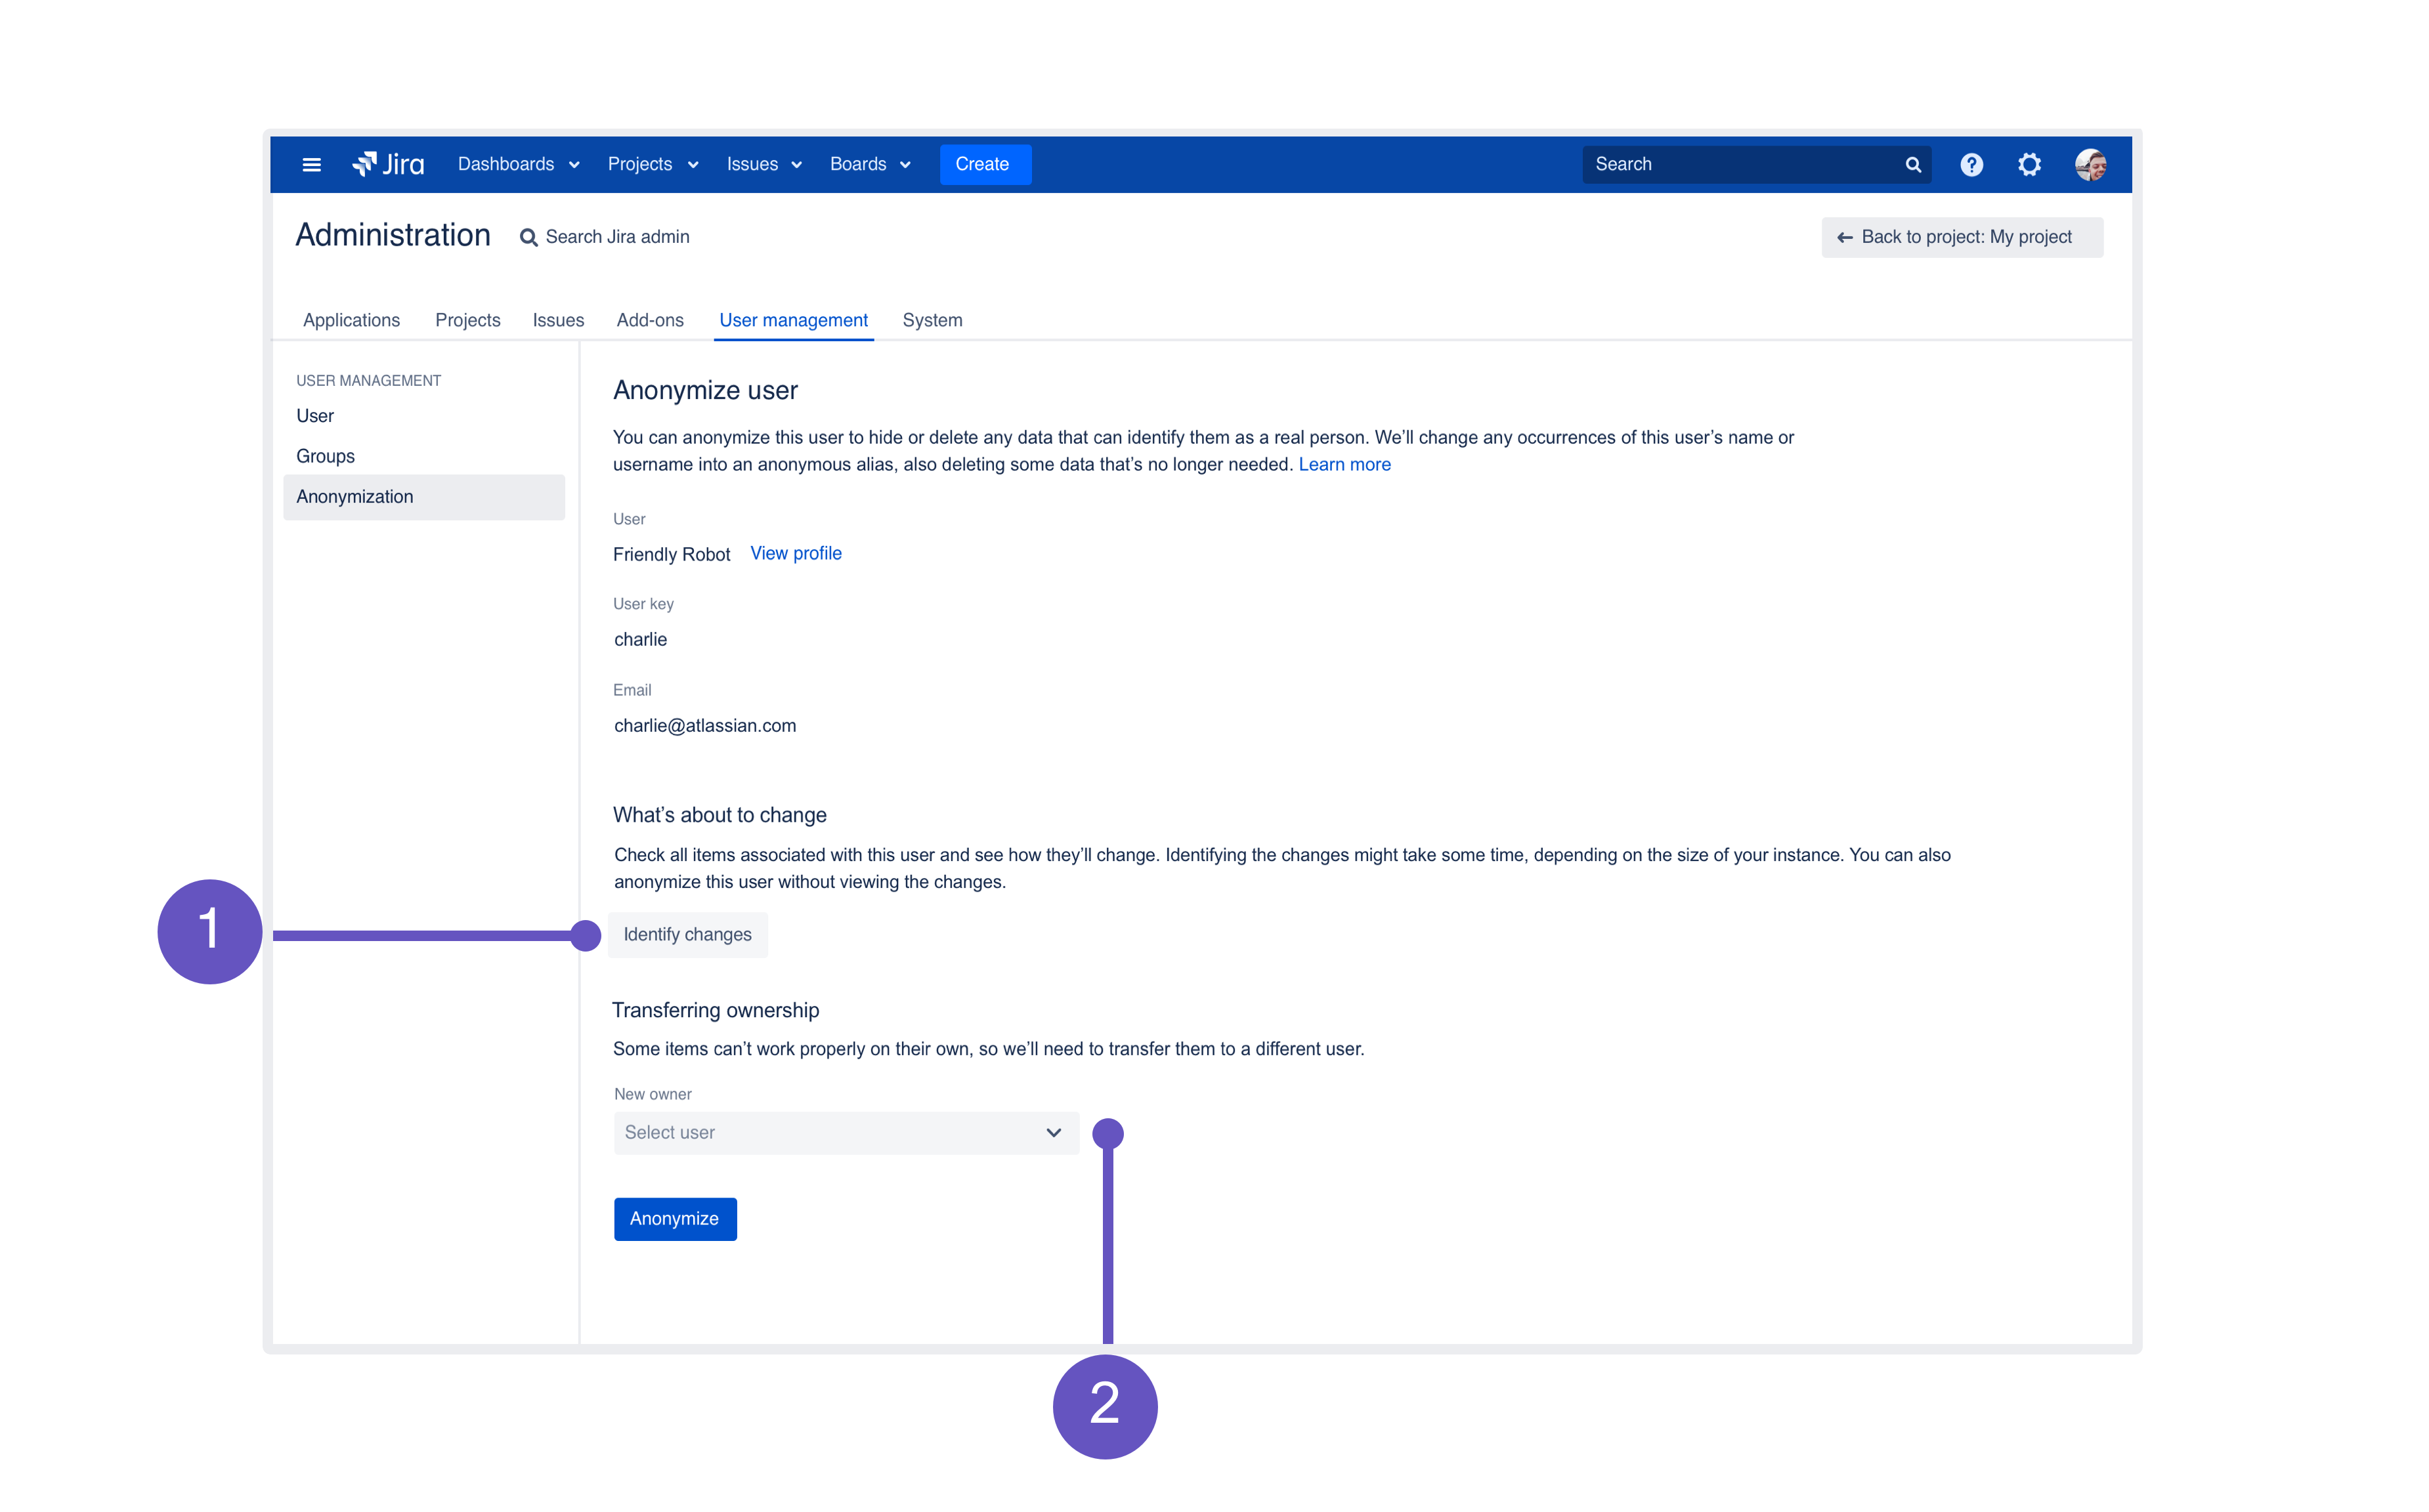Open the View profile link

tap(795, 554)
